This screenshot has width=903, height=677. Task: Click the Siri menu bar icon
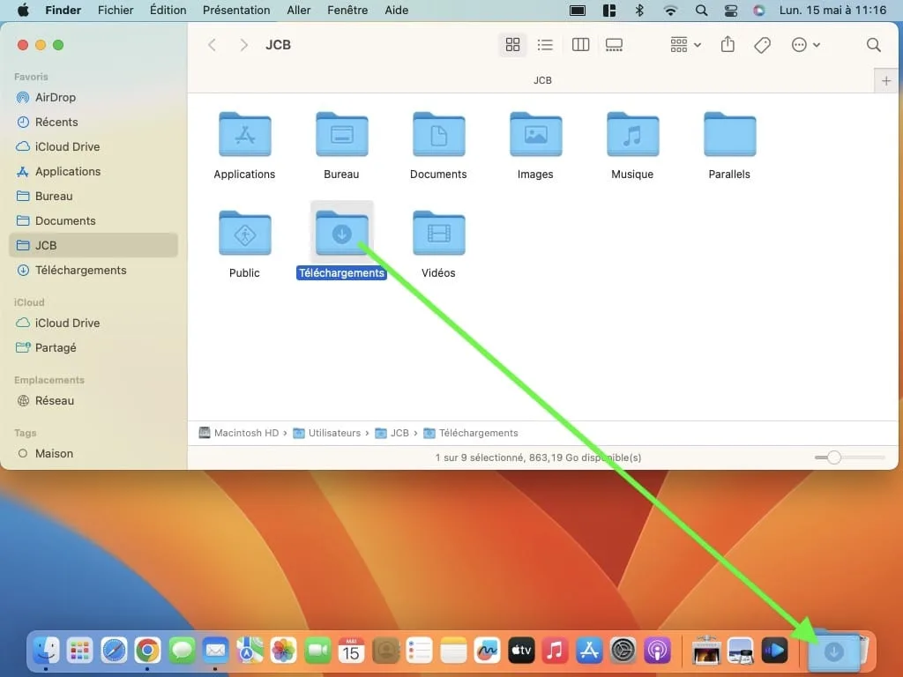[x=759, y=10]
